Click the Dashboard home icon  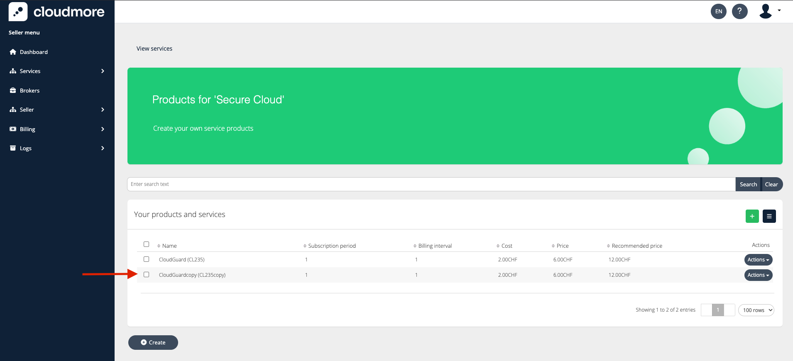[x=13, y=52]
